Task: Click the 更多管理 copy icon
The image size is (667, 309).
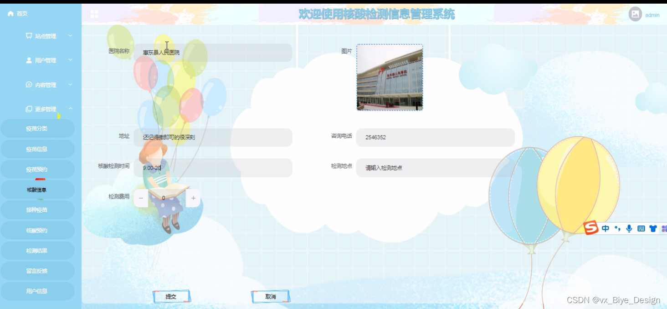Action: [x=29, y=109]
